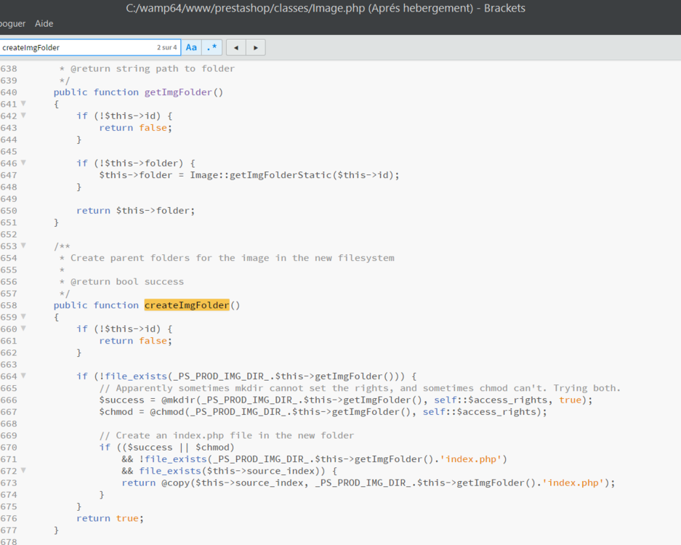The width and height of the screenshot is (681, 545).
Task: Click line number 664 in gutter
Action: coord(9,376)
